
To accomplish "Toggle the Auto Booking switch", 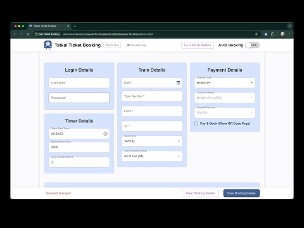I will pos(252,45).
